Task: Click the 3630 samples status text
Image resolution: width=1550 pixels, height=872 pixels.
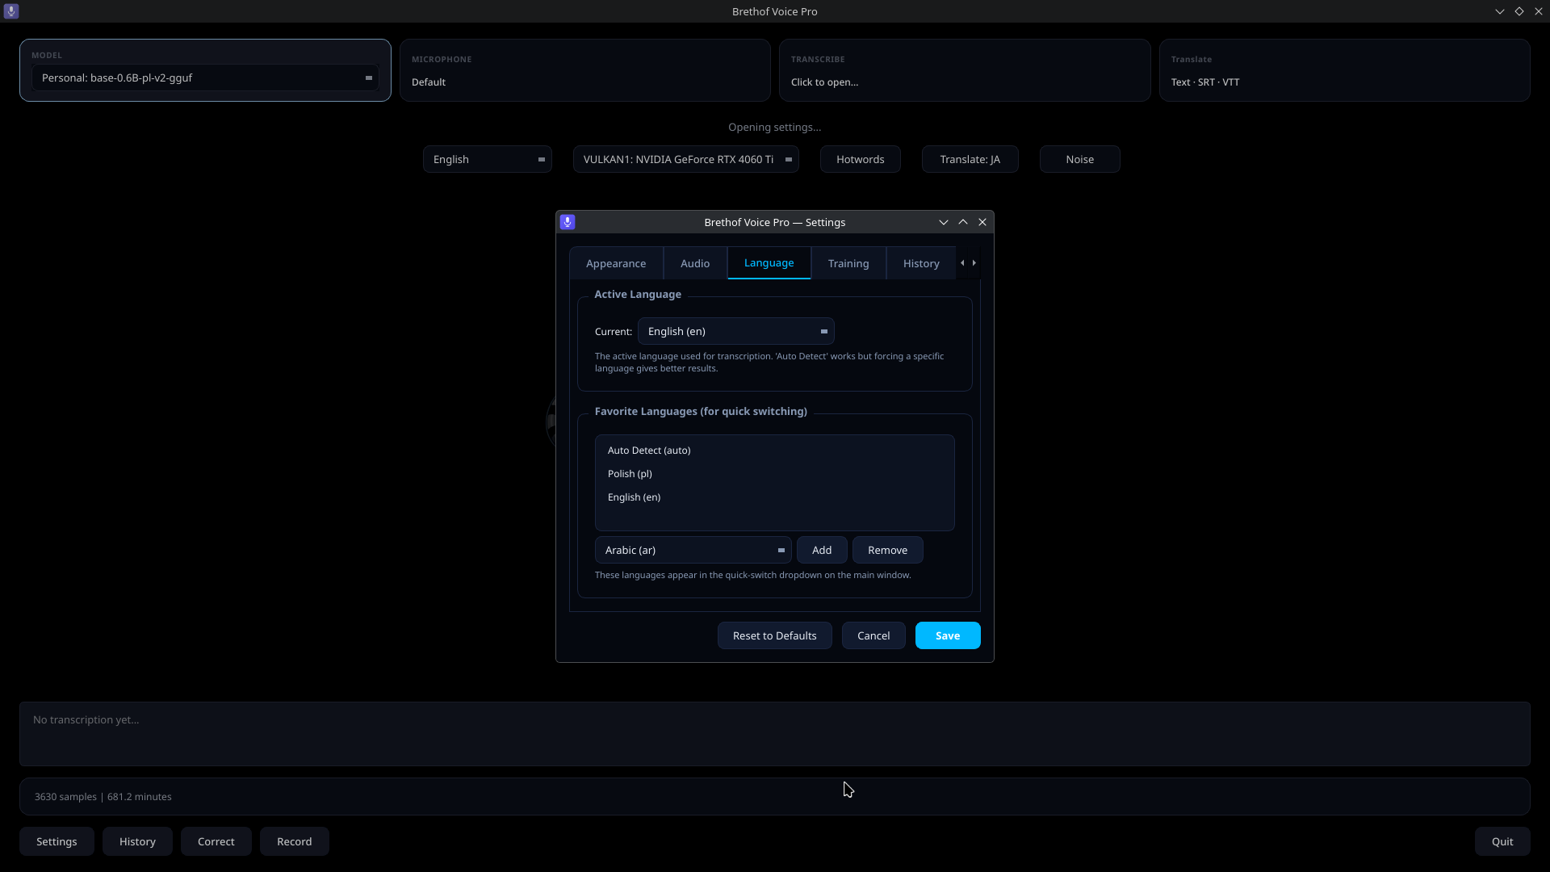Action: click(103, 797)
